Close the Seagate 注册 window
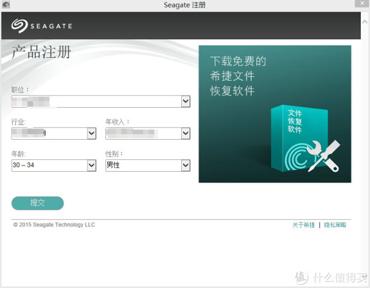Viewport: 370px width, 288px height. (362, 3)
